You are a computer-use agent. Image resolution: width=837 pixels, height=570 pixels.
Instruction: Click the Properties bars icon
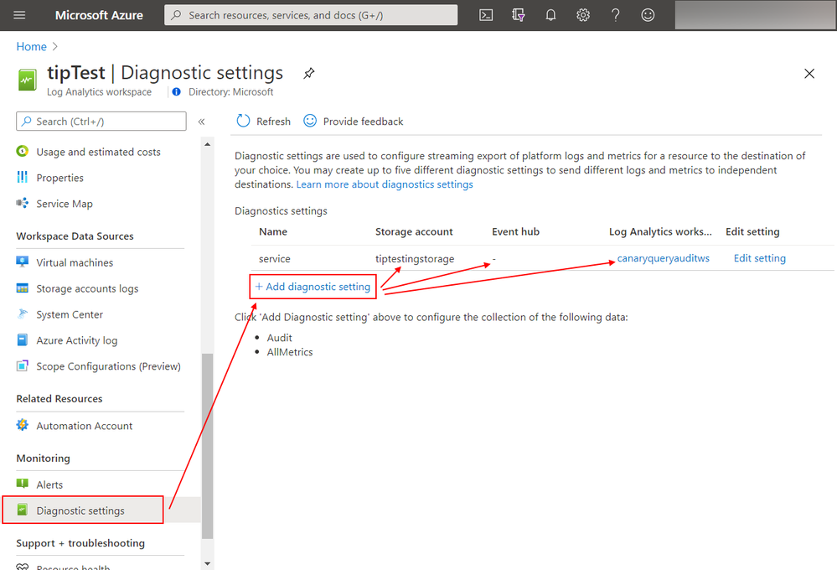pyautogui.click(x=23, y=177)
